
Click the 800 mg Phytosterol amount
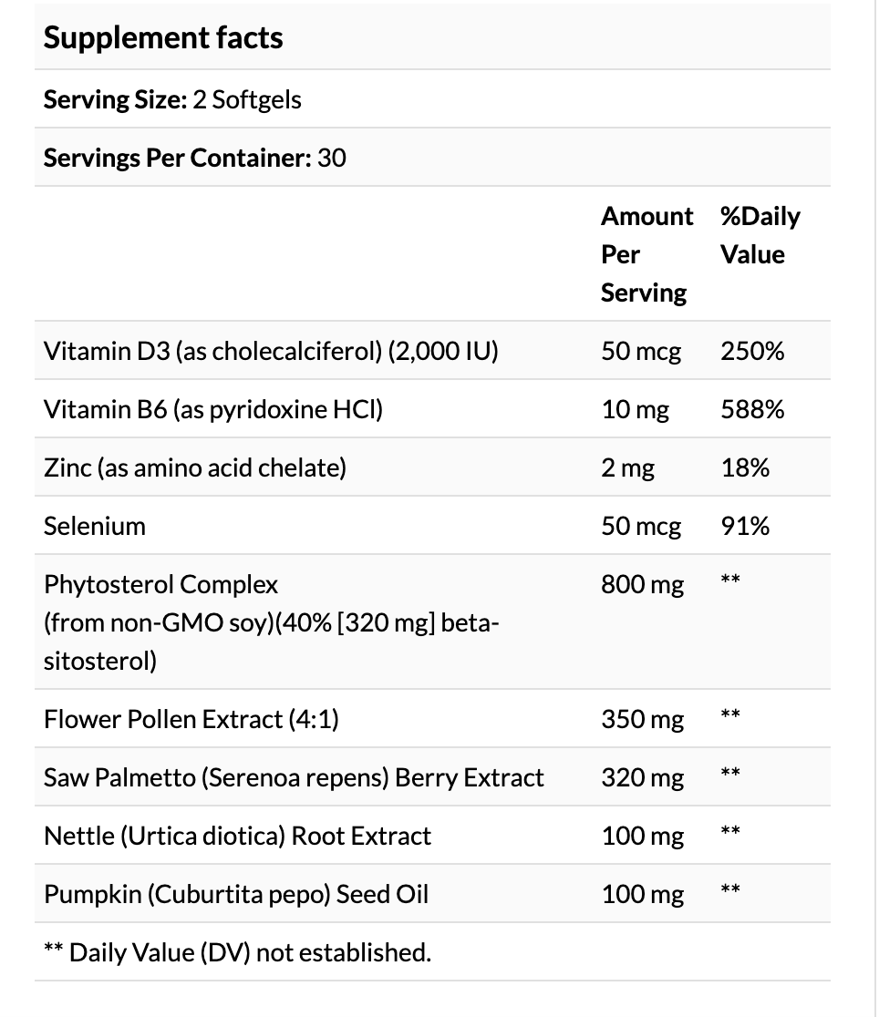(643, 584)
